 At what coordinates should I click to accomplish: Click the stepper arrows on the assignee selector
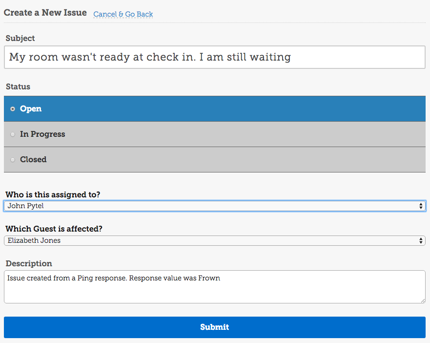(422, 206)
